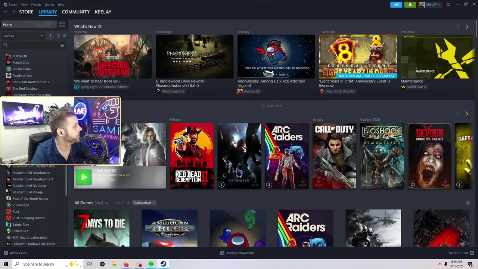This screenshot has height=269, width=478.
Task: Show previous What's New items arrow
Action: [458, 27]
